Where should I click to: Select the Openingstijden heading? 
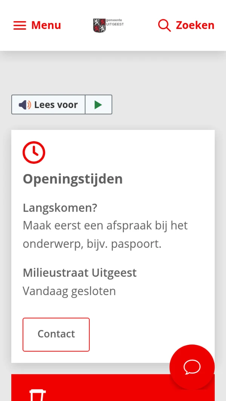tap(73, 179)
